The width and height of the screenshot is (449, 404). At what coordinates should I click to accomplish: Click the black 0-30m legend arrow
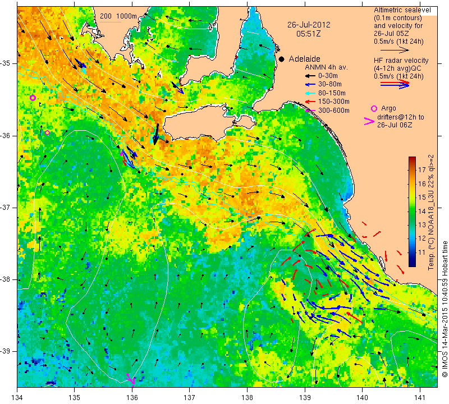coord(310,76)
